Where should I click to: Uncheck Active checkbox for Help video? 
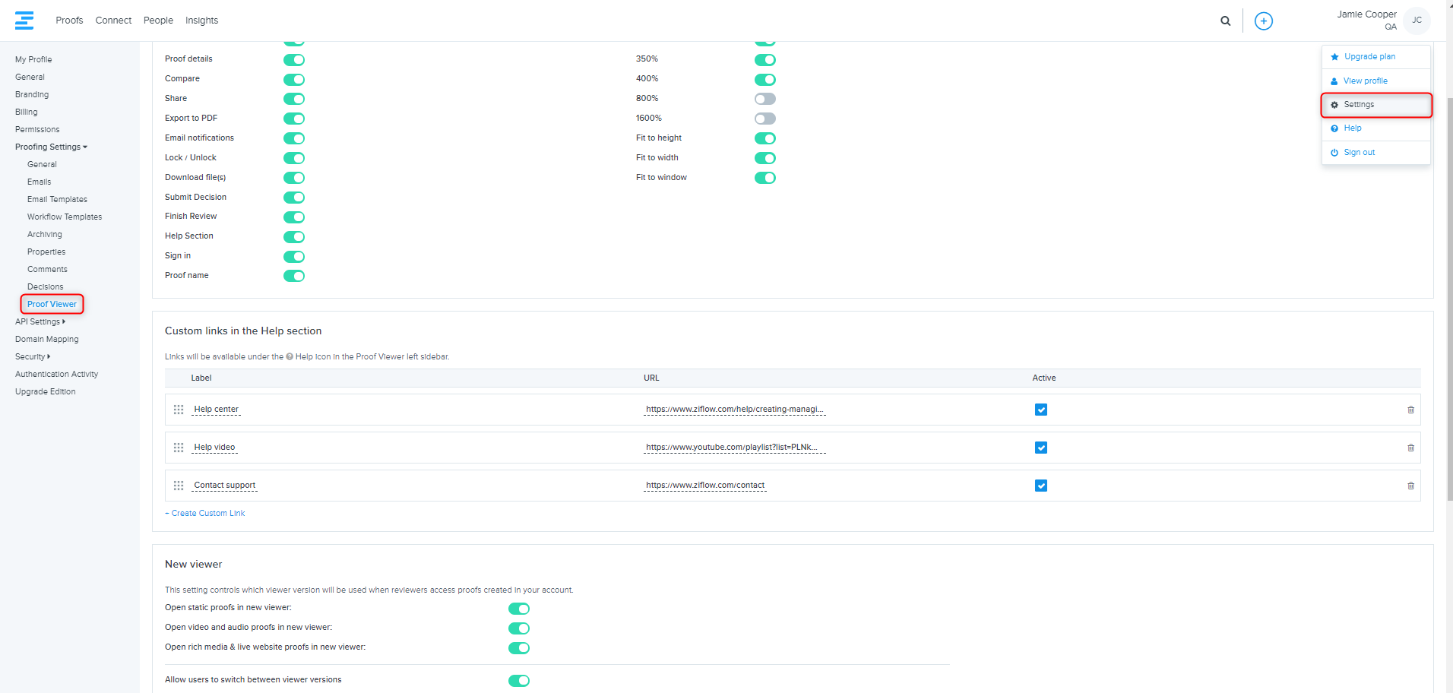pos(1040,448)
